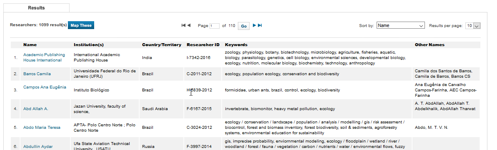Screen dimensions: 497x150
Task: Go to the previous results page
Action: [x=189, y=25]
